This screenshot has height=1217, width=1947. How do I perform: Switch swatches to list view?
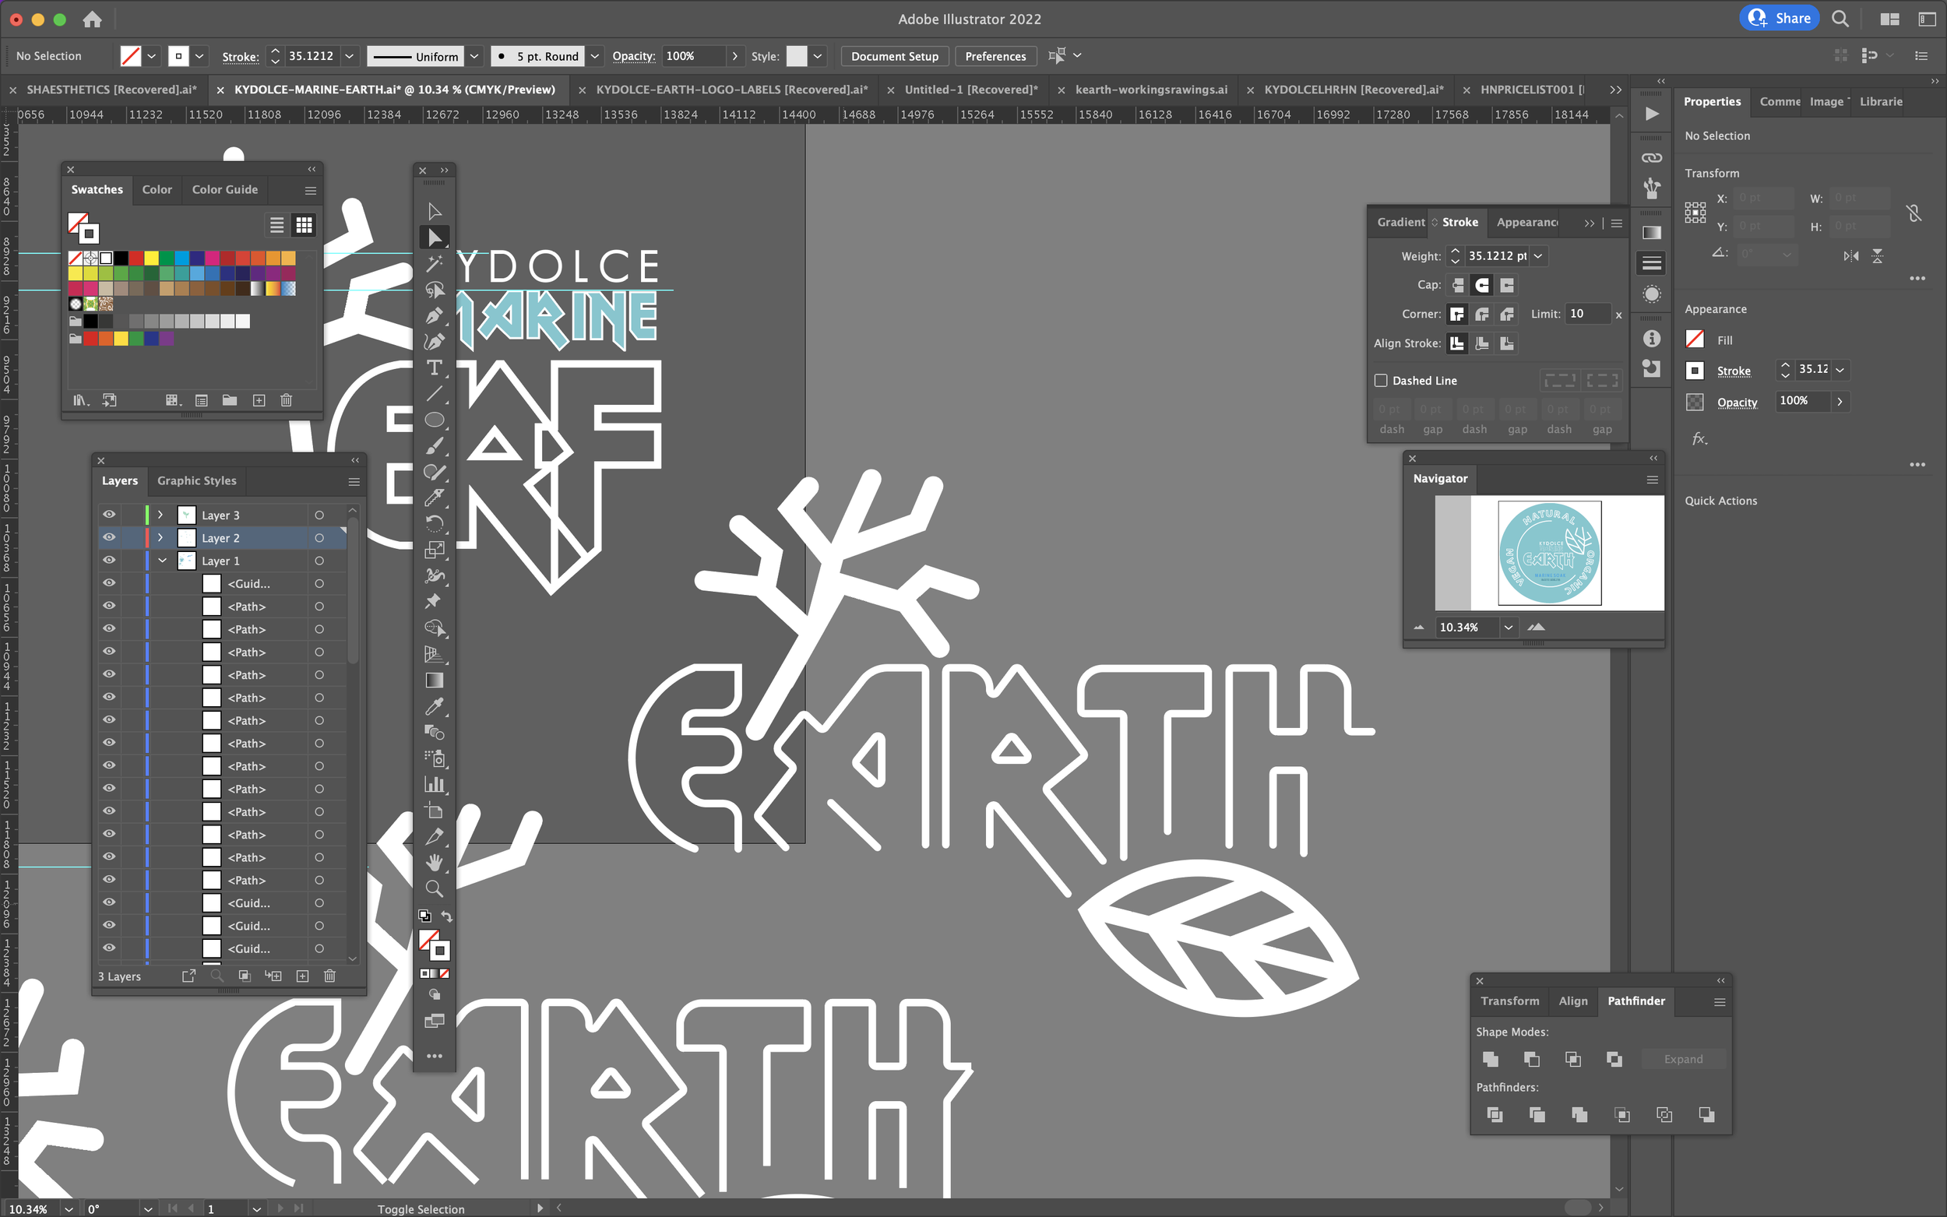click(x=277, y=225)
